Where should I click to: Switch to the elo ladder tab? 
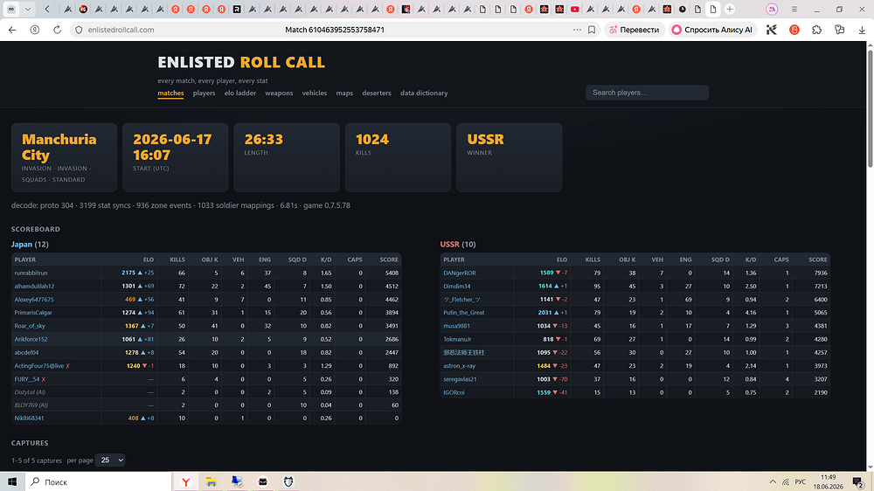pyautogui.click(x=240, y=93)
